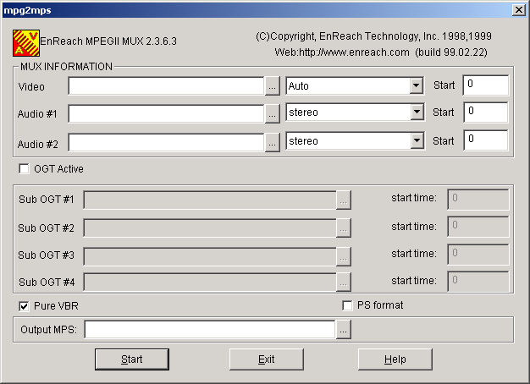Open the Audio #2 stereo dropdown
The width and height of the screenshot is (530, 384).
(x=416, y=141)
